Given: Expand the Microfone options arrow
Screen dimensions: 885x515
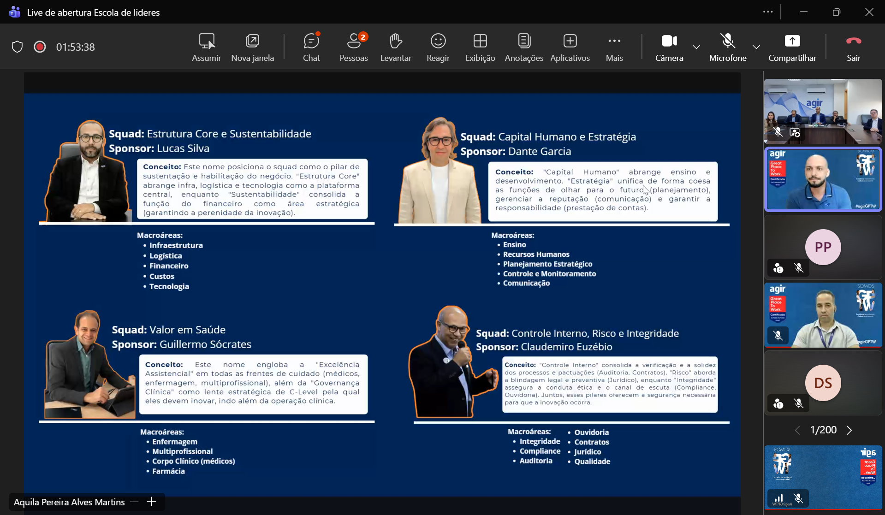Looking at the screenshot, I should click(x=756, y=47).
